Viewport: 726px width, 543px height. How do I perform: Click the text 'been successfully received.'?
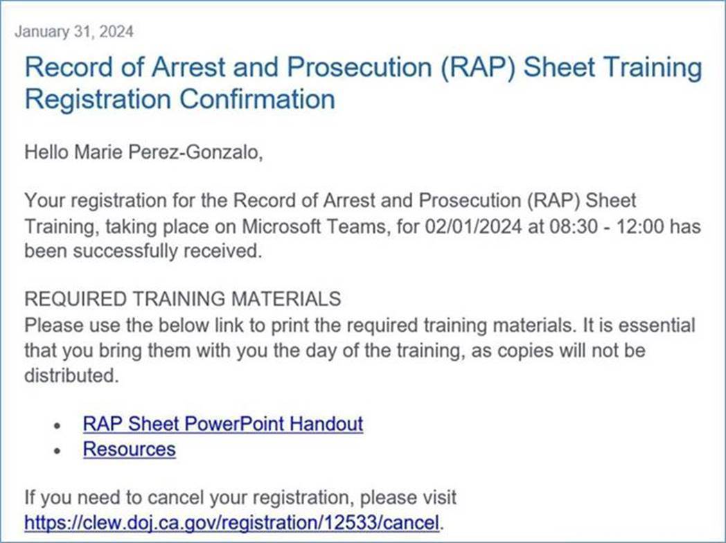pyautogui.click(x=143, y=251)
